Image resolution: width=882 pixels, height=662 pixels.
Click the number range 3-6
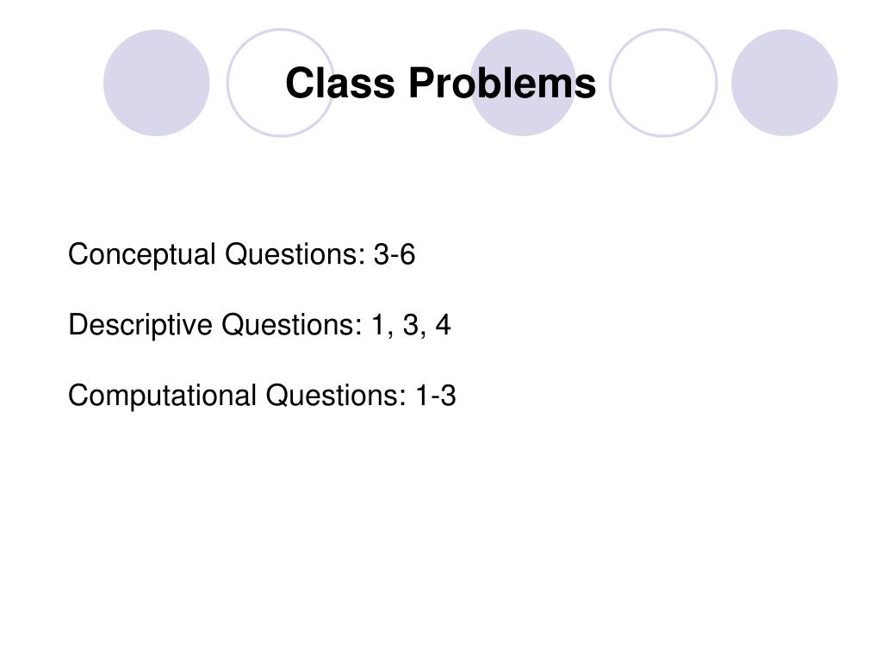coord(394,254)
